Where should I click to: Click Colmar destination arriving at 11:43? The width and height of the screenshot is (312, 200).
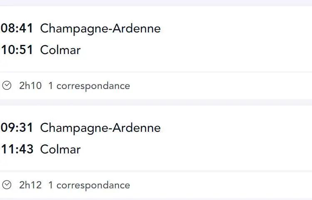(60, 149)
